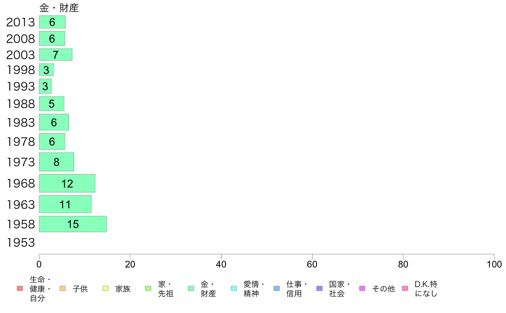Click the 金・財産 chart title
The width and height of the screenshot is (506, 313).
tap(59, 8)
